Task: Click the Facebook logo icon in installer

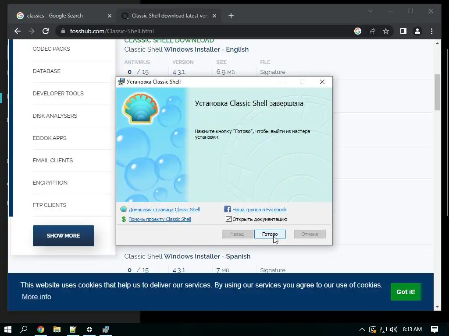Action: pos(228,209)
